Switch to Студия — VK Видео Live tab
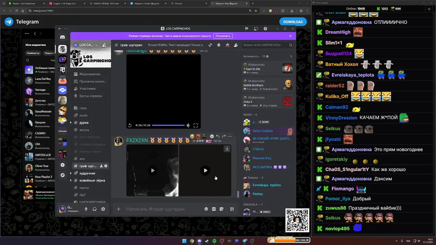The height and width of the screenshot is (245, 436). click(x=67, y=3)
